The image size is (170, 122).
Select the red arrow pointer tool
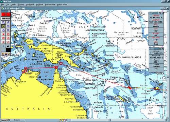[x=3, y=34]
